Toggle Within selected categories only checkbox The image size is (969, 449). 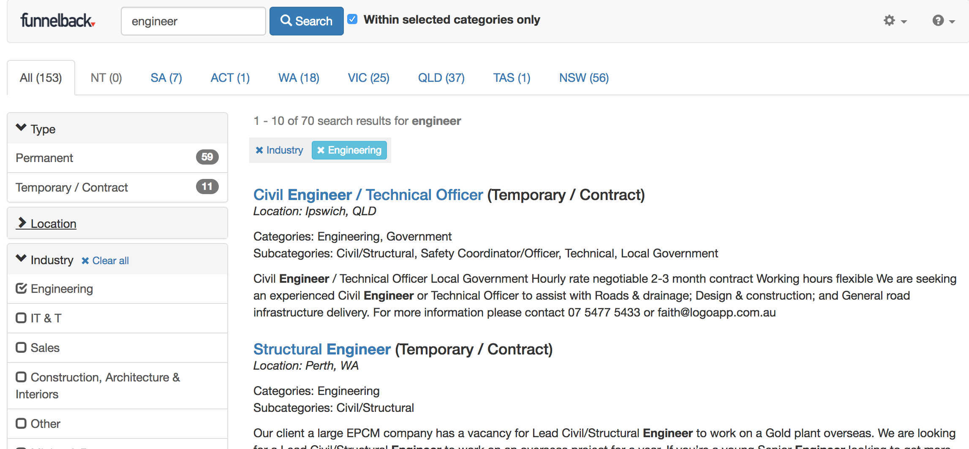point(352,19)
